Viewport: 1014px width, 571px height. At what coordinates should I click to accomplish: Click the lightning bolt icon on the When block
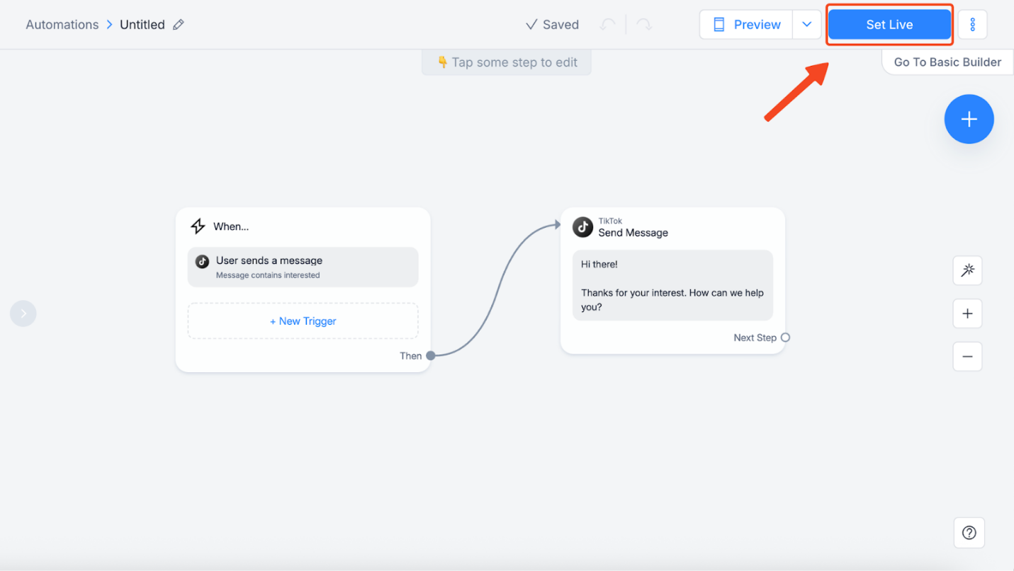pyautogui.click(x=198, y=226)
